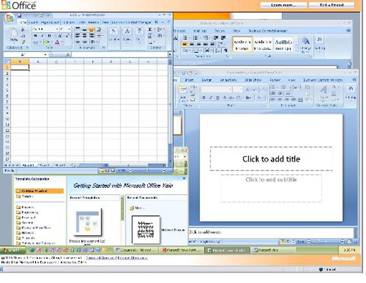Viewport: 366px width, 283px height.
Task: Toggle Bold in PowerPoint Font group
Action: click(204, 98)
